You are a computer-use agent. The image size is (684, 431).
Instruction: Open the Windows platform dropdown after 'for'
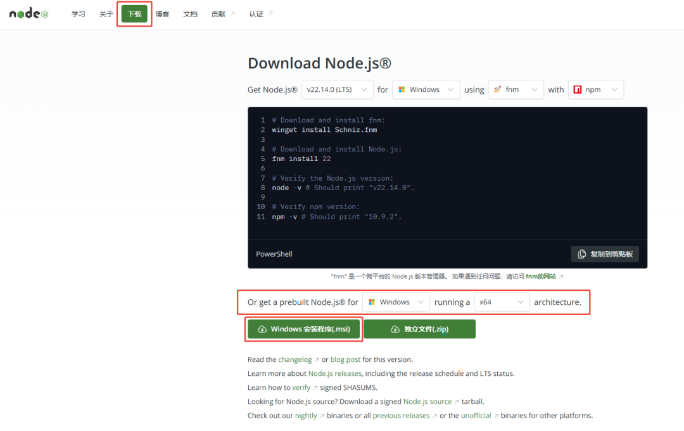tap(426, 89)
